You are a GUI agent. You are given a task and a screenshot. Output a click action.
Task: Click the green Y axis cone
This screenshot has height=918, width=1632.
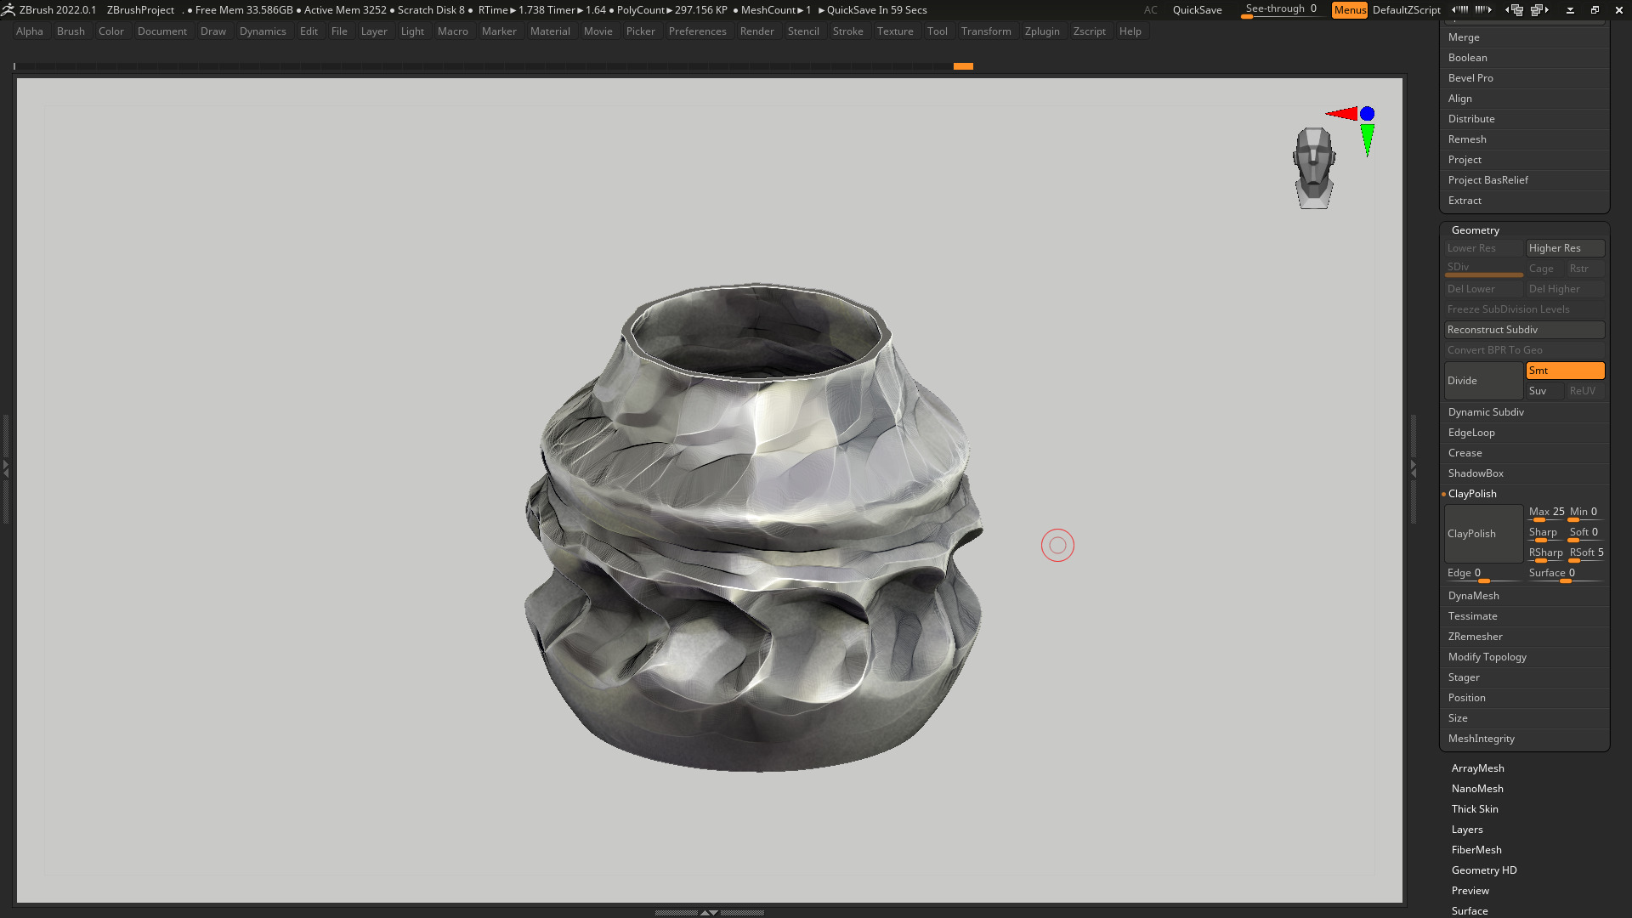(1367, 139)
